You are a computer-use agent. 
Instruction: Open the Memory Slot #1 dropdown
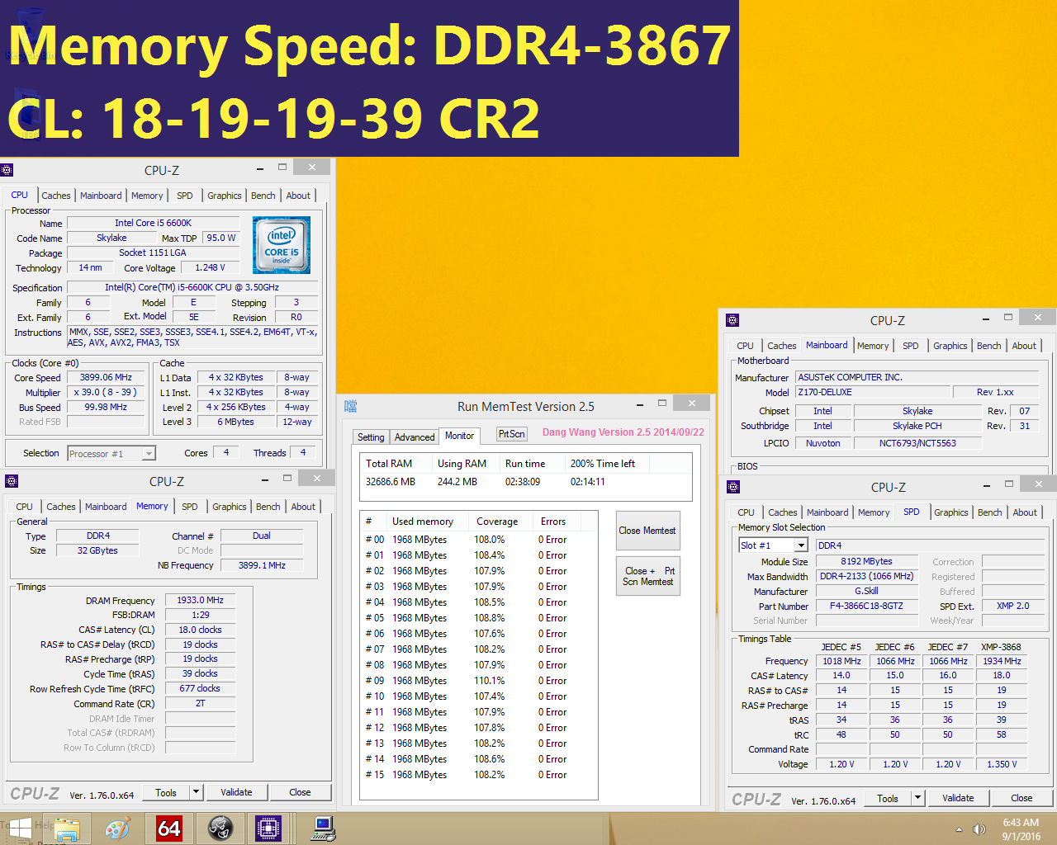coord(772,545)
